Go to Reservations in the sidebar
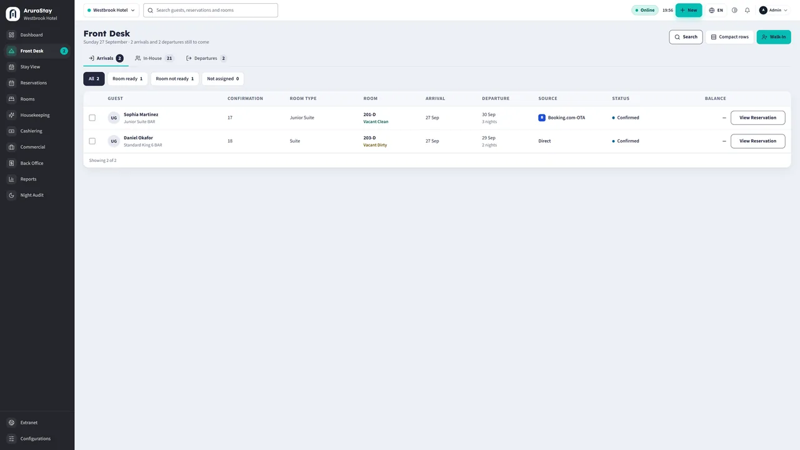 [37, 83]
